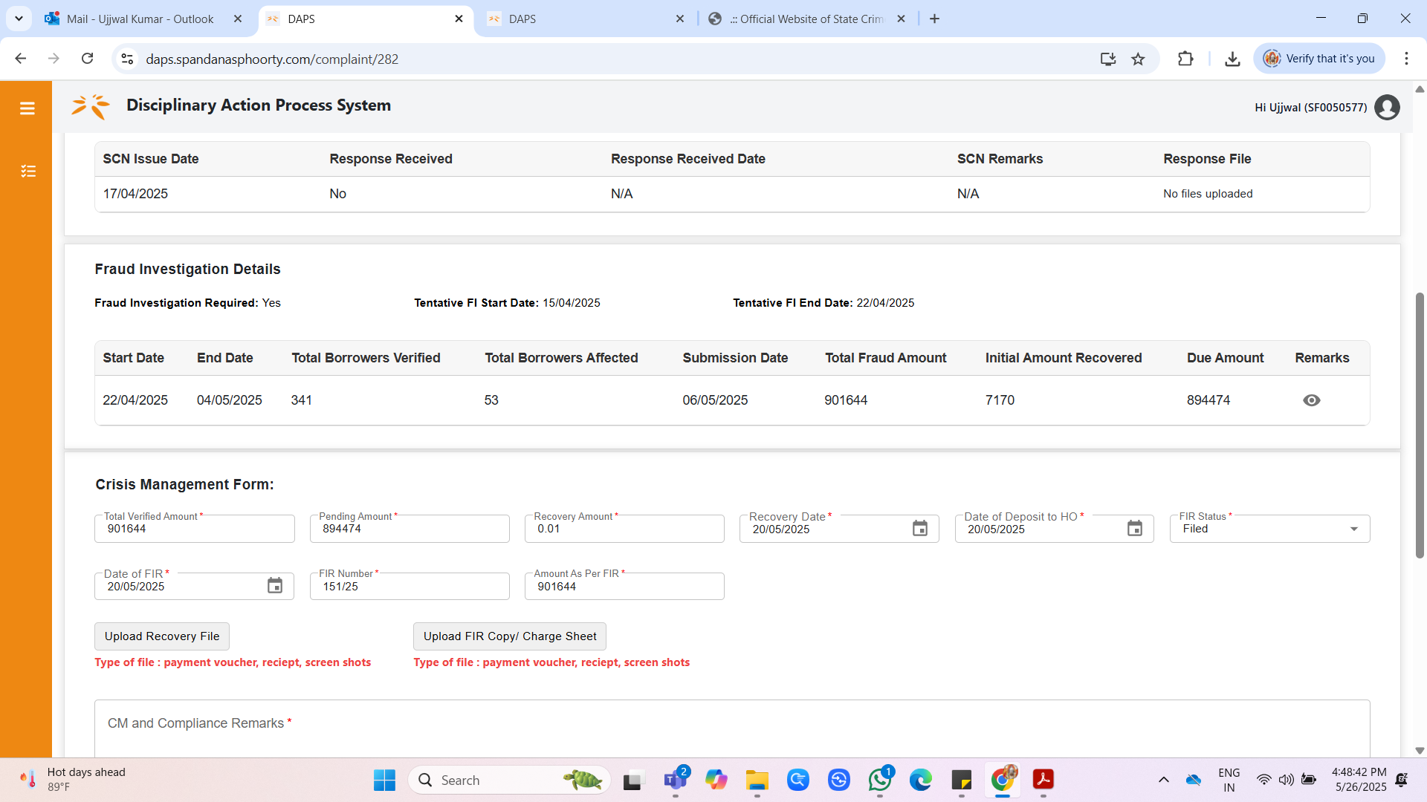This screenshot has width=1427, height=802.
Task: Open the Date of FIR calendar picker
Action: coord(275,586)
